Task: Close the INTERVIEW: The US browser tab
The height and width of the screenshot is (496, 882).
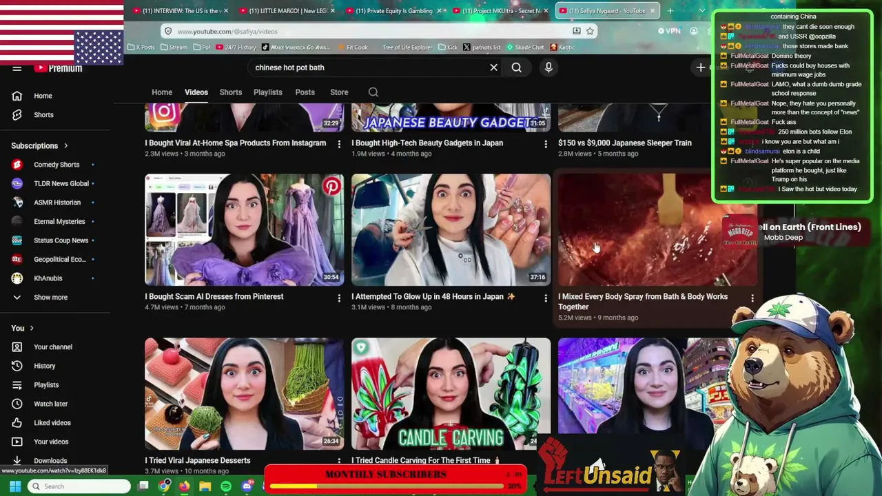Action: pyautogui.click(x=225, y=11)
